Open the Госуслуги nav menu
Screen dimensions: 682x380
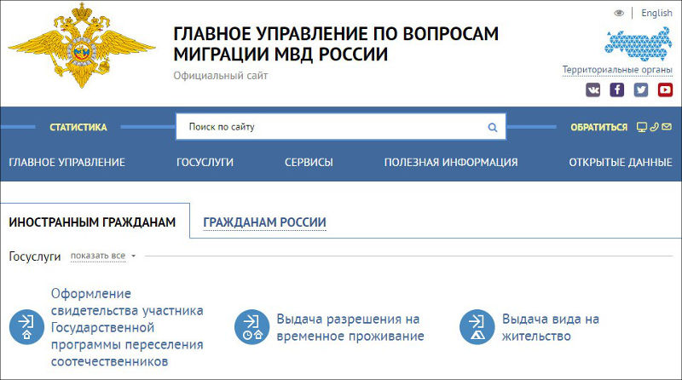click(205, 162)
